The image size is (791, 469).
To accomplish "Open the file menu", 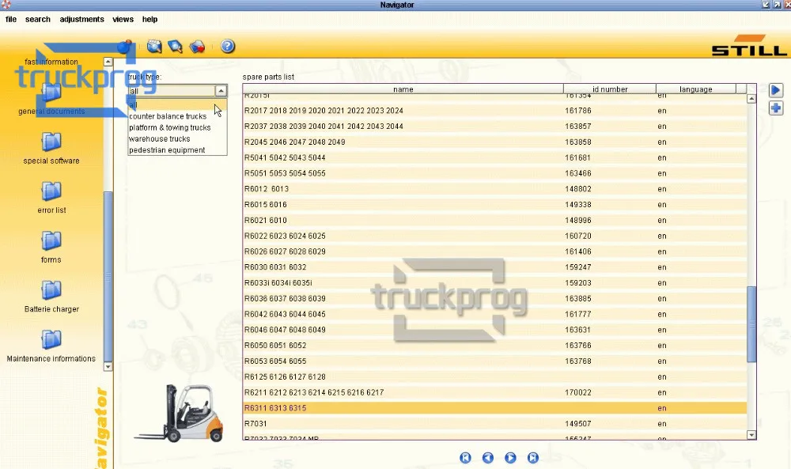I will tap(11, 19).
